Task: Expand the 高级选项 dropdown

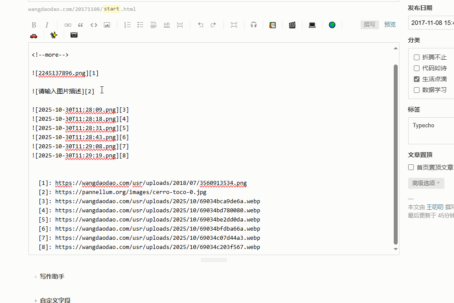Action: point(426,183)
